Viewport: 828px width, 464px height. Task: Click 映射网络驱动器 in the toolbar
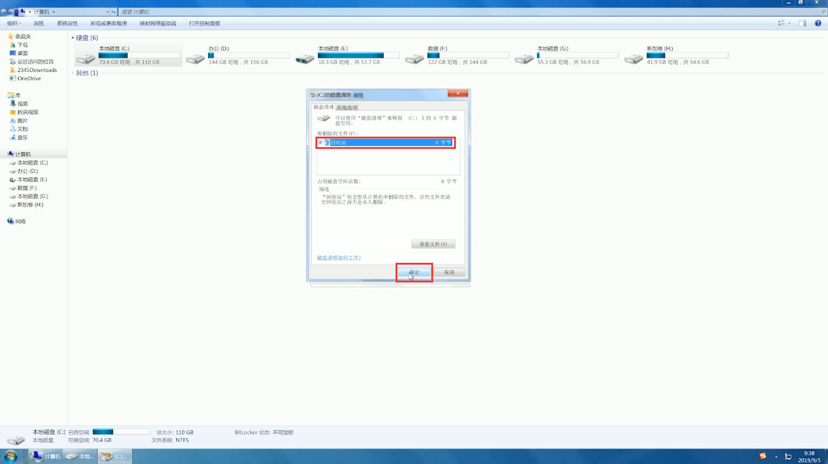(x=158, y=23)
